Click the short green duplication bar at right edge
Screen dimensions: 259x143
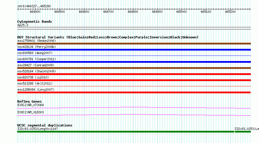[x=243, y=132]
